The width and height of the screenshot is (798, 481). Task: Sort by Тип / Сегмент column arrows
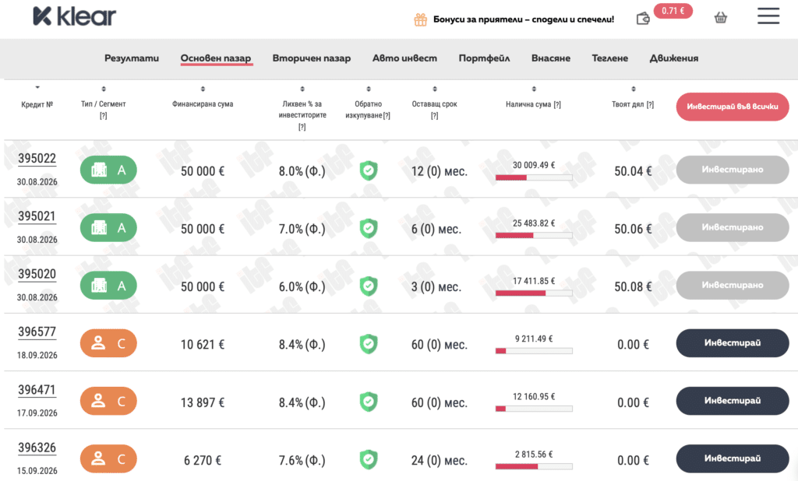(104, 89)
